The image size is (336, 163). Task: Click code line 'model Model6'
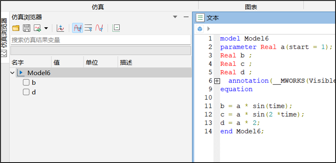click(x=244, y=39)
